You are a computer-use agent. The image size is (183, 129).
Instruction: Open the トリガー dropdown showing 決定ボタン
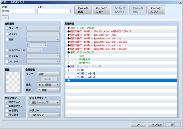(x=45, y=115)
